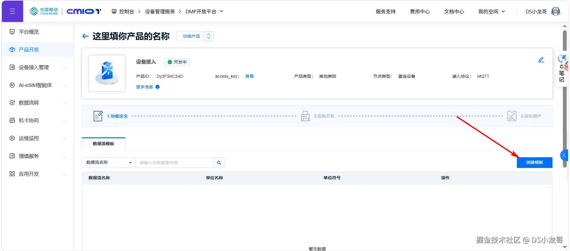Click the product thumbnail image

click(107, 73)
